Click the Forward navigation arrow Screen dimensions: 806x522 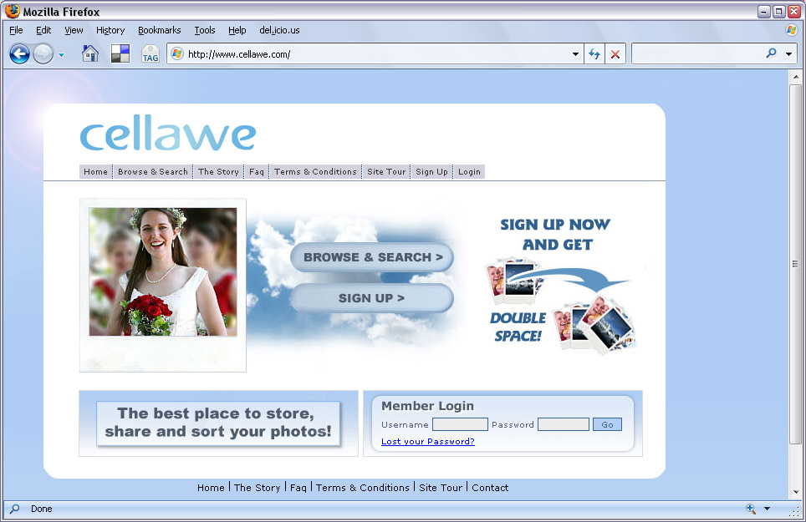tap(43, 53)
